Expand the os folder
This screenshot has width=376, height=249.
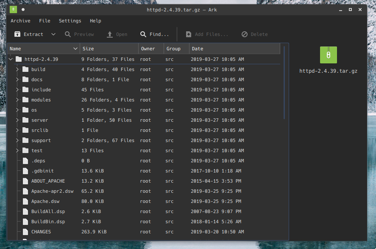tap(17, 110)
